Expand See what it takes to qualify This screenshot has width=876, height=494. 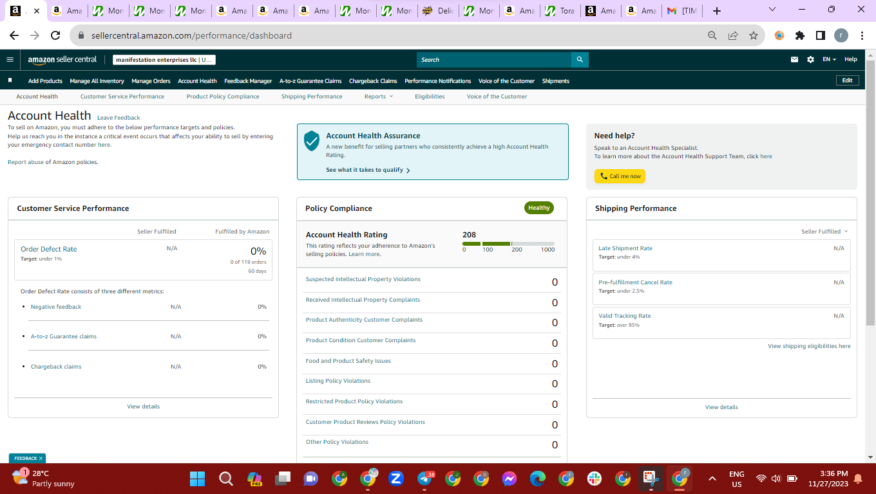[x=368, y=170]
